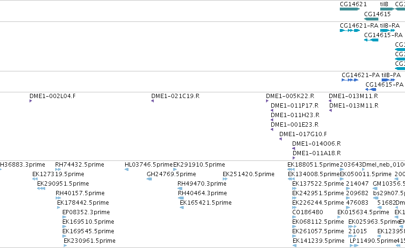Click the CG14621 gene arrow glyph
This screenshot has width=405, height=248.
tap(350, 9)
